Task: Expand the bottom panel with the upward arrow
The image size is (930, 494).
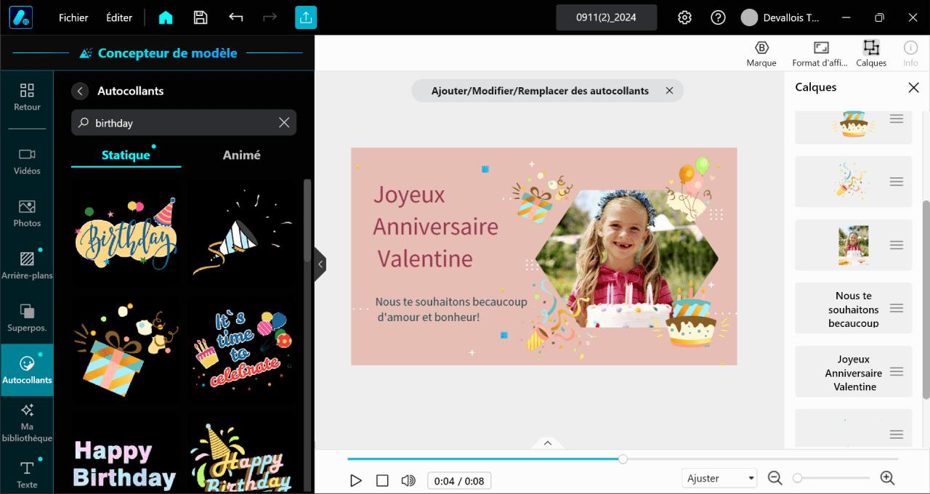Action: (547, 443)
